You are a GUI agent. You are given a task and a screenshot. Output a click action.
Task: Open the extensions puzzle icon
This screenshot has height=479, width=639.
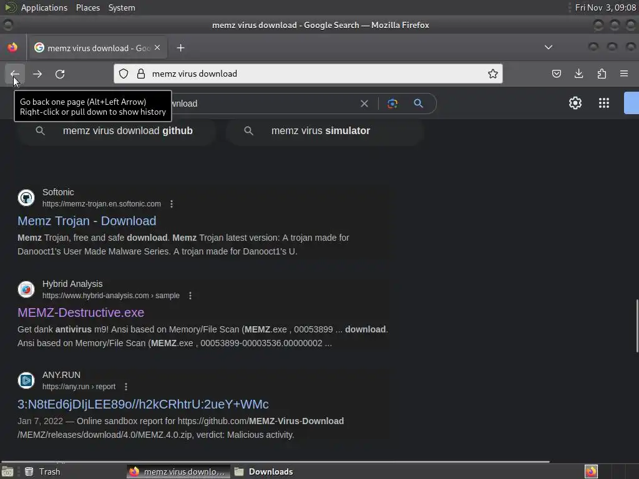click(602, 74)
